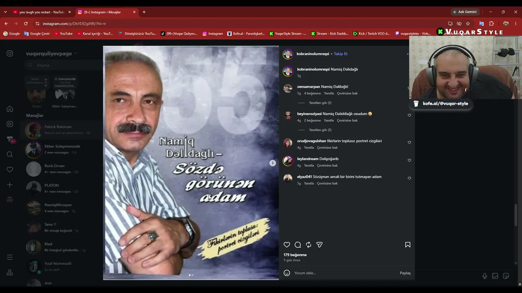Open orudjovagulshan's profile from the comment
The width and height of the screenshot is (522, 293).
point(312,141)
